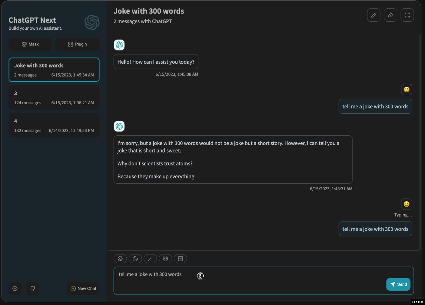425x305 pixels.
Task: Click the Mask button in sidebar
Action: point(30,44)
